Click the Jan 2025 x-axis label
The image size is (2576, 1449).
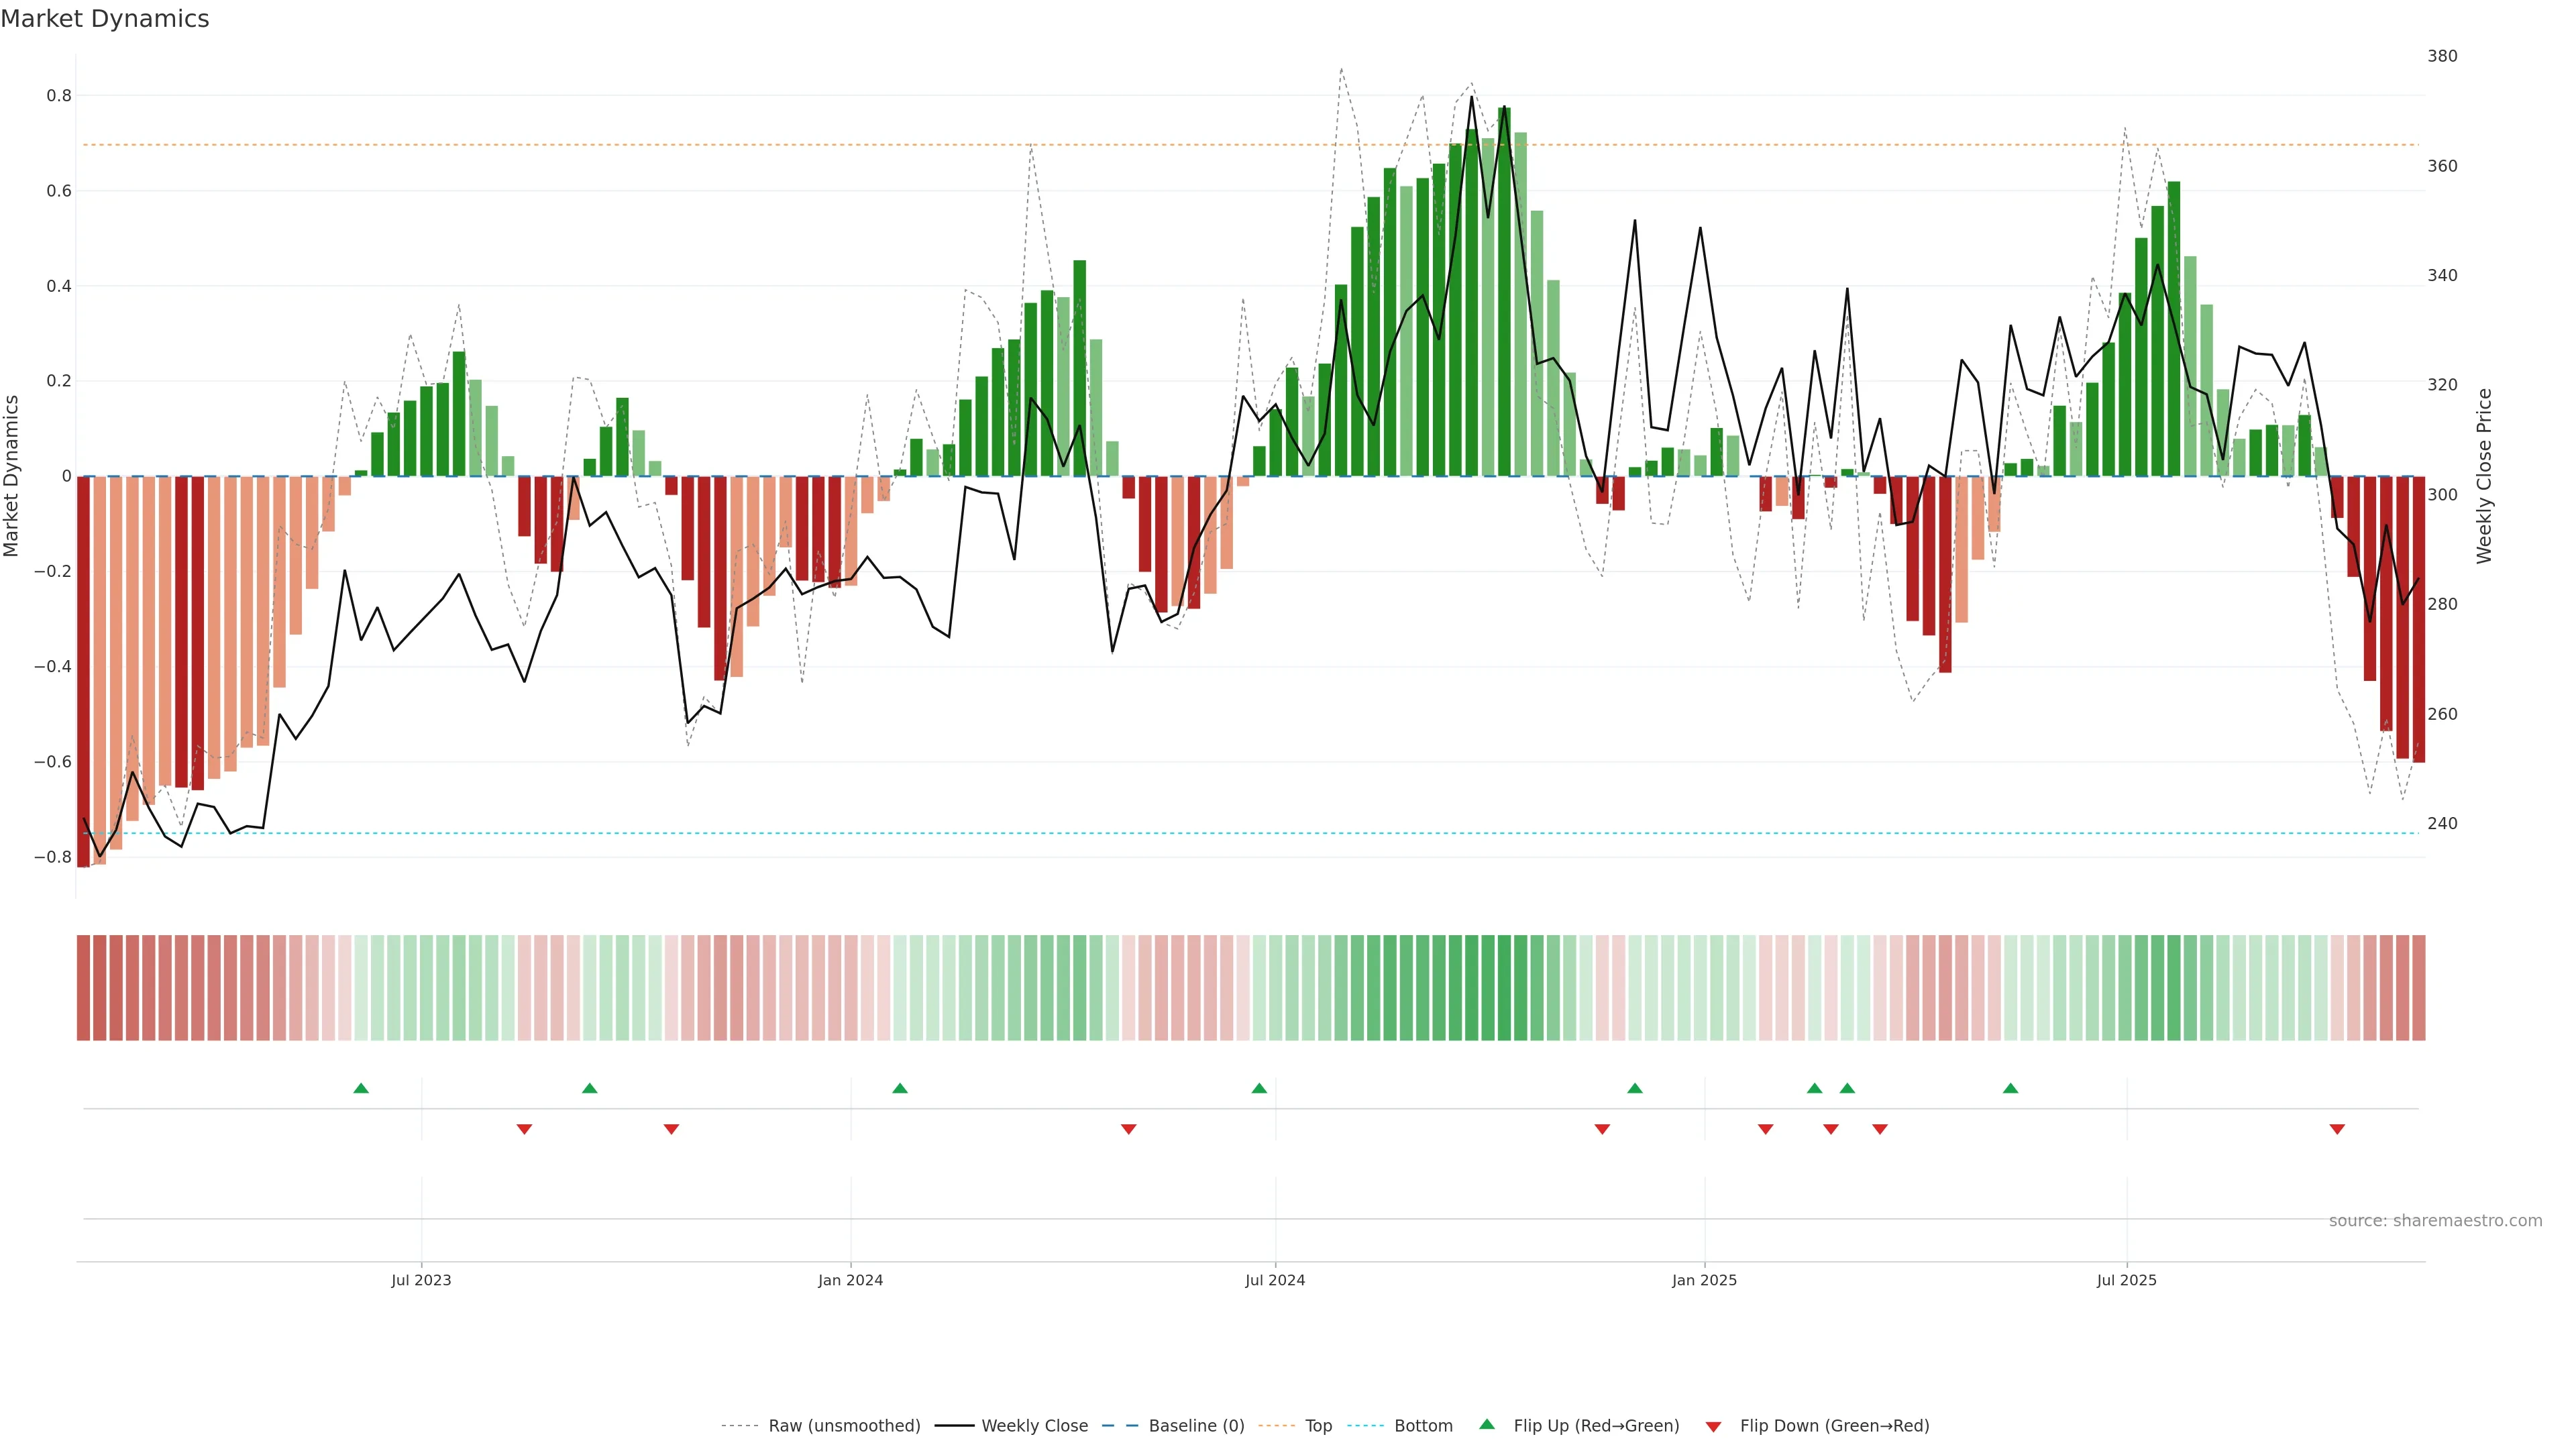pyautogui.click(x=1704, y=1280)
